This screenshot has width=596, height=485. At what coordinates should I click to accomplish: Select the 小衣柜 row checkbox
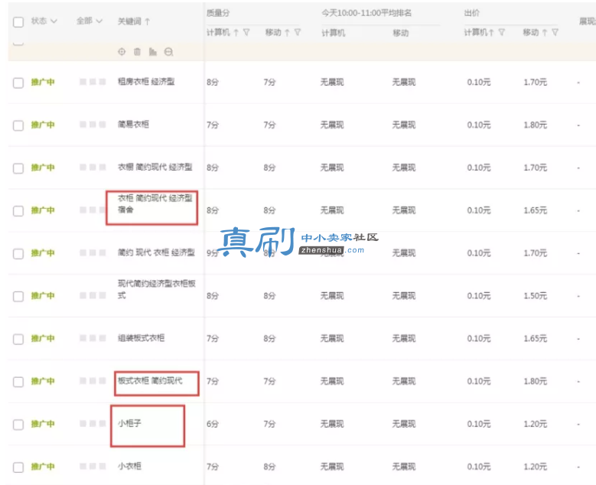tap(18, 467)
